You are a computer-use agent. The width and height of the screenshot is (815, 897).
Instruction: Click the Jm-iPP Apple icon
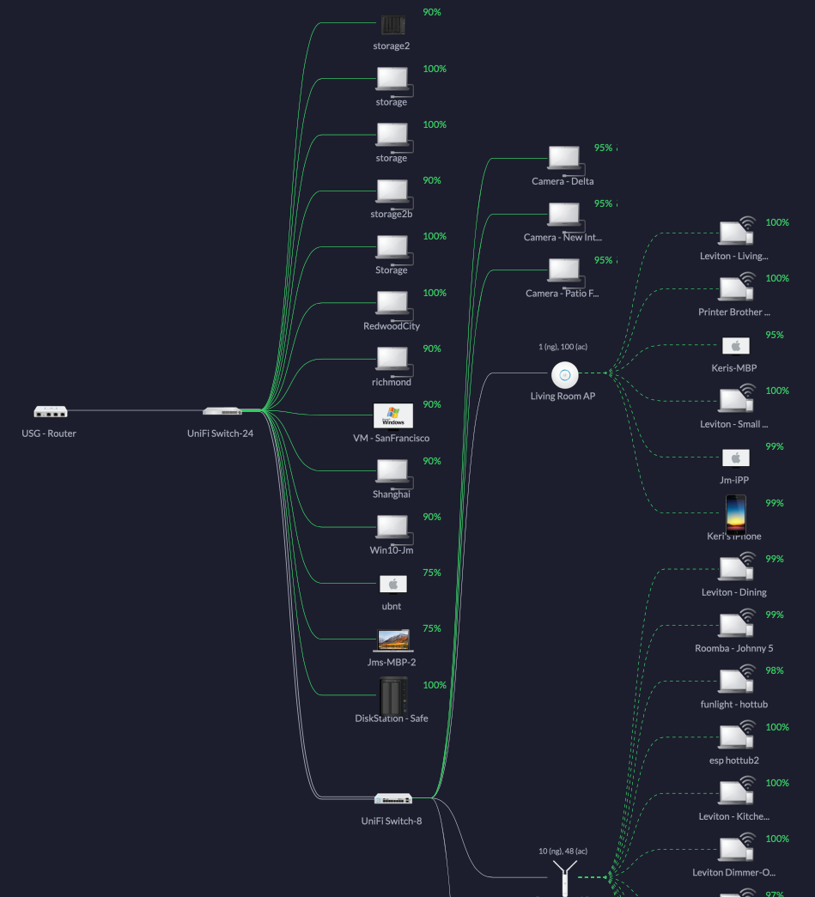click(x=736, y=458)
